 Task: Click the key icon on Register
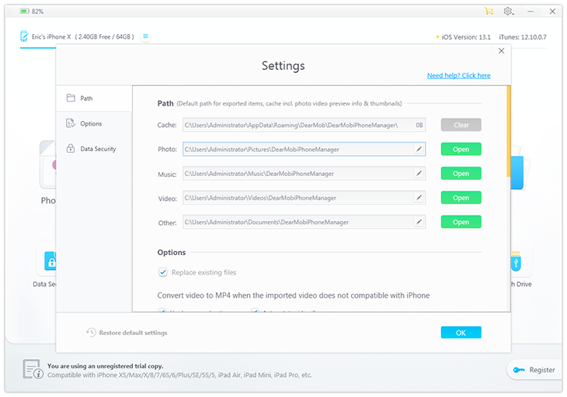coord(518,370)
